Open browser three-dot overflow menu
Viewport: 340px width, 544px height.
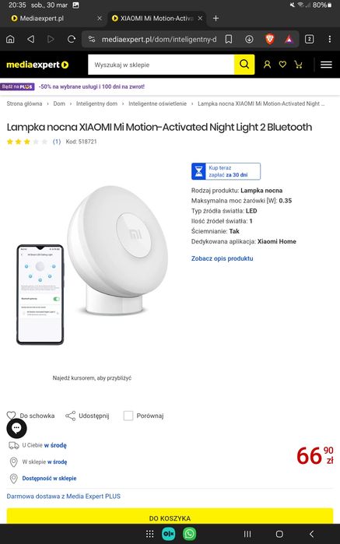pos(329,39)
